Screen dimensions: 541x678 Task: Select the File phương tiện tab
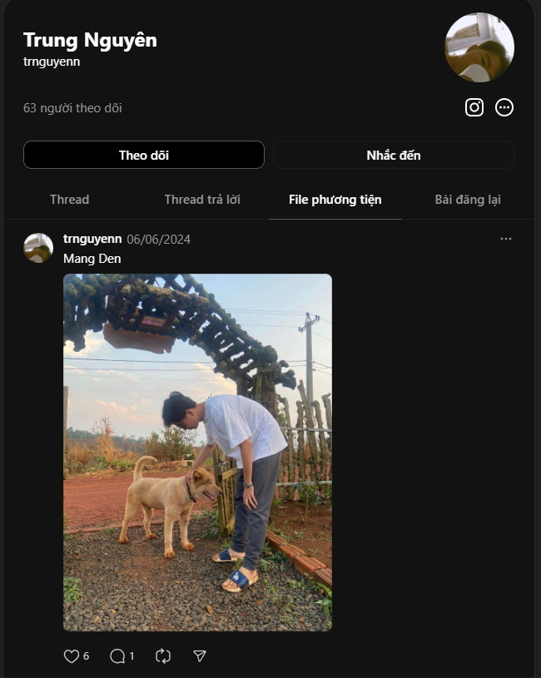coord(335,200)
